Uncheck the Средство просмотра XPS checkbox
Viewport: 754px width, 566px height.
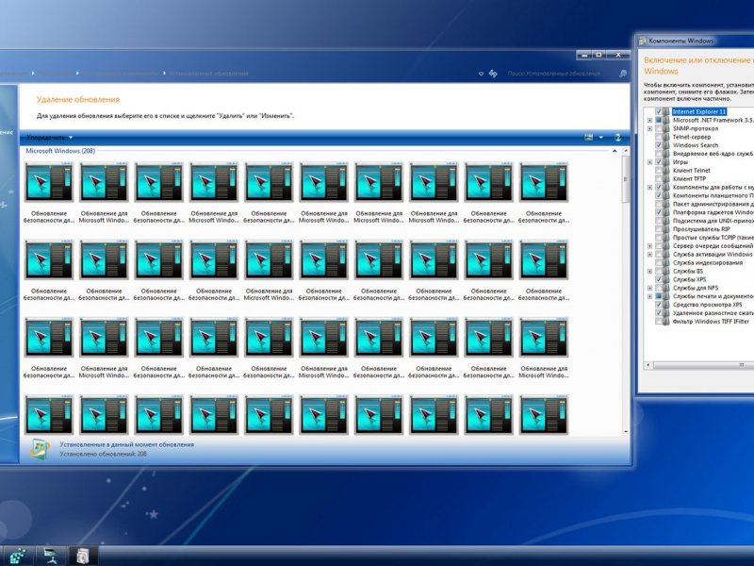658,305
